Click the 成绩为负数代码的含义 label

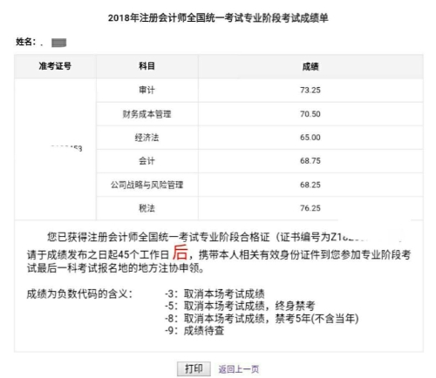coord(79,294)
